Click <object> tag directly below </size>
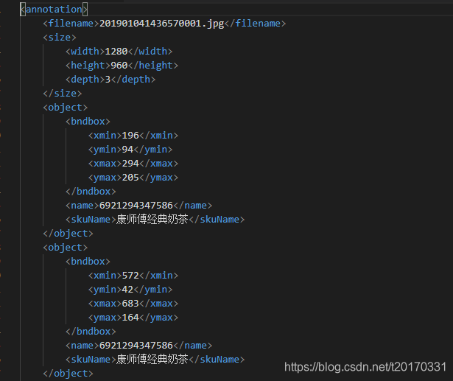Image resolution: width=453 pixels, height=381 pixels. click(x=66, y=108)
